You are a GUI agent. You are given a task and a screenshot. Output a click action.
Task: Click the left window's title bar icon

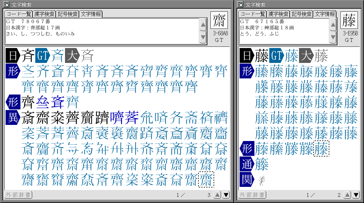pos(6,4)
